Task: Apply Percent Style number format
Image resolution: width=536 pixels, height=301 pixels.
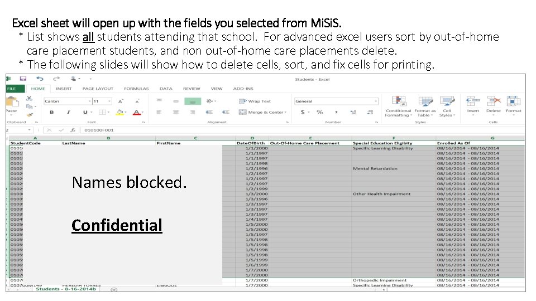Action: click(319, 112)
